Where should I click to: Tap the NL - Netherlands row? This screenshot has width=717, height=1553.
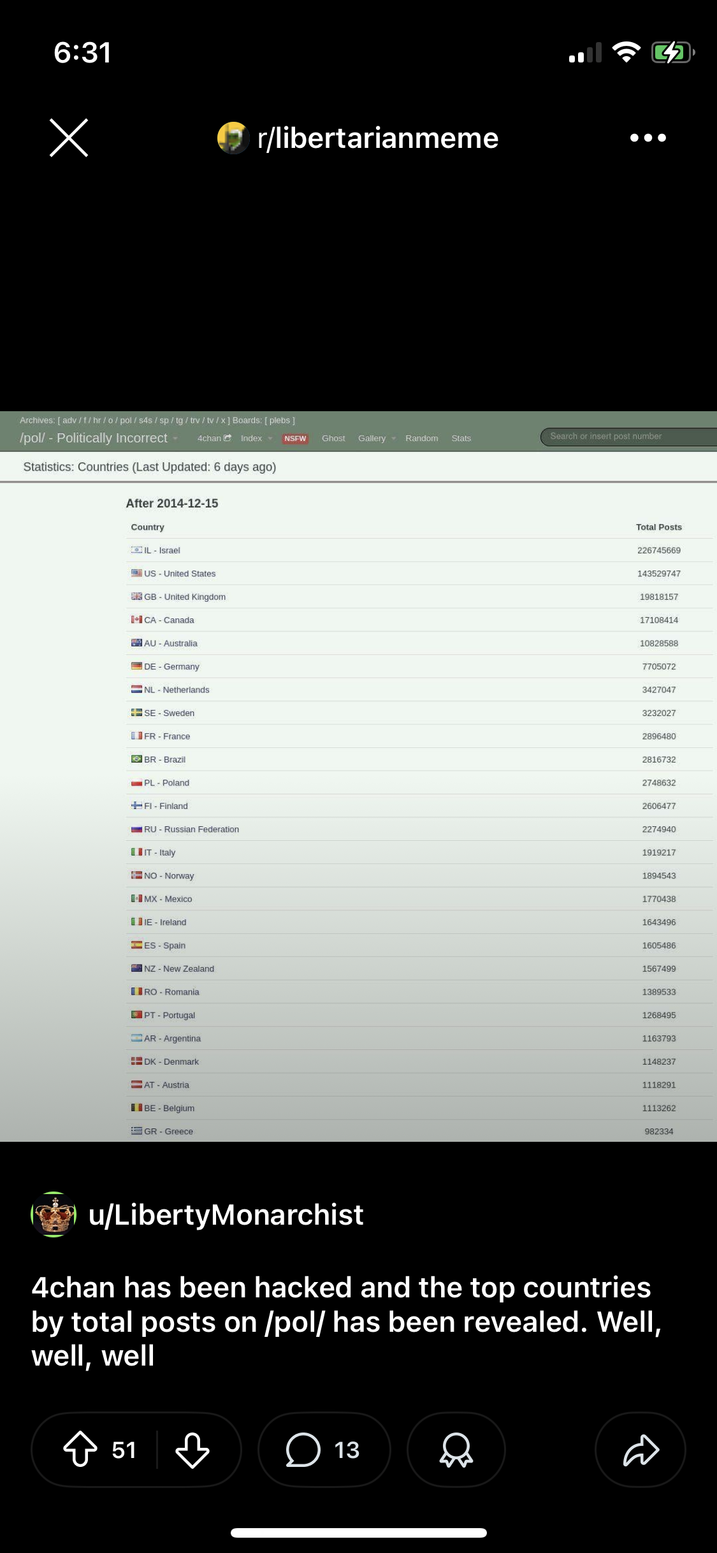click(x=419, y=690)
